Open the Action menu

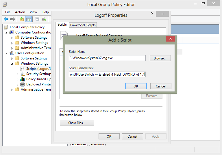point(20,12)
